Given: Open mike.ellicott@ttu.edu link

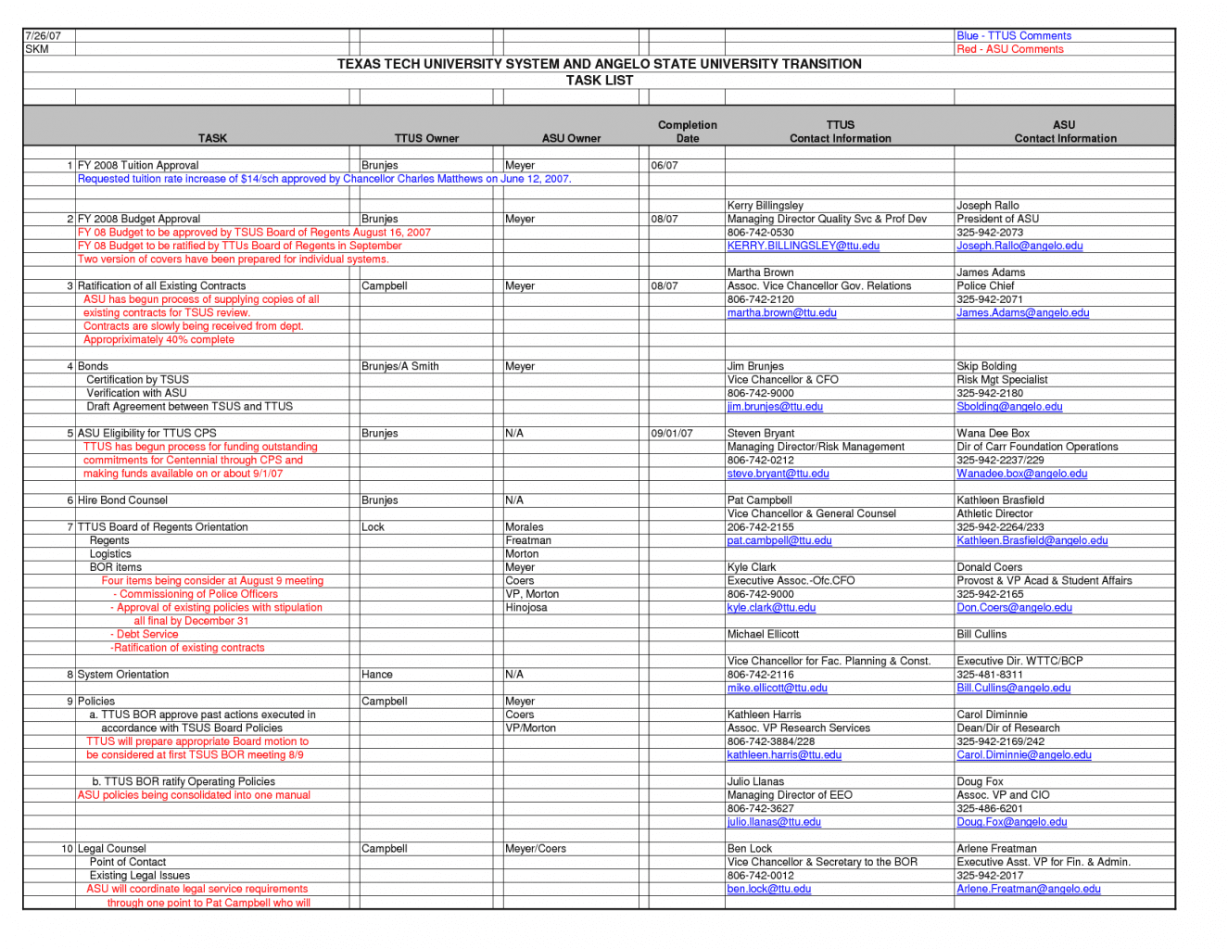Looking at the screenshot, I should 777,688.
